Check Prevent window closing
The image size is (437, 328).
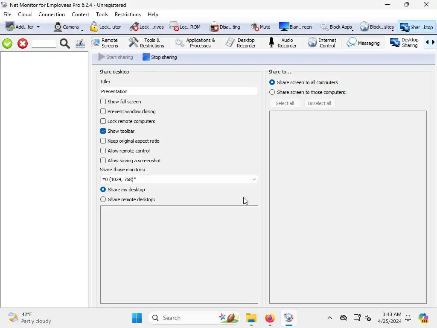(x=103, y=111)
